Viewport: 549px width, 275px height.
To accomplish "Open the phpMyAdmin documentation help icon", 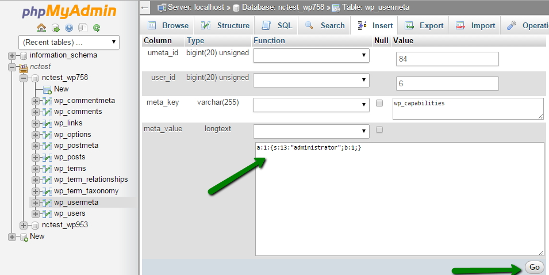I will click(69, 28).
